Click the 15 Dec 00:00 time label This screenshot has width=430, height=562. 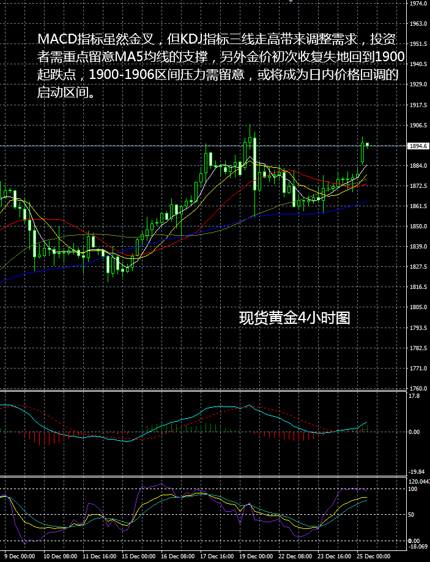pyautogui.click(x=139, y=556)
